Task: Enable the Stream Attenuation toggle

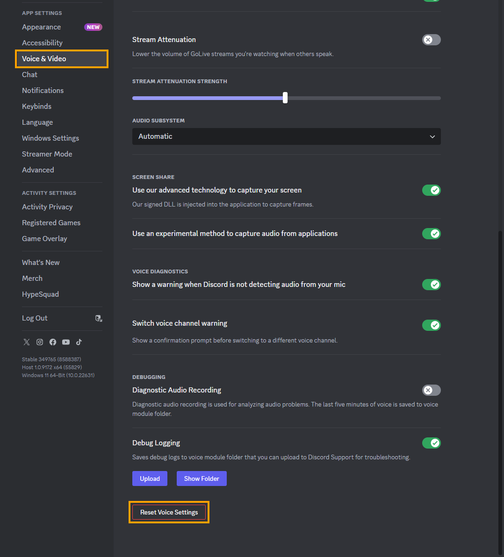Action: [431, 40]
